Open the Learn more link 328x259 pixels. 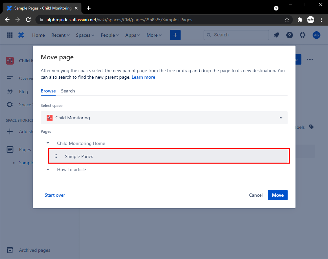[x=143, y=77]
